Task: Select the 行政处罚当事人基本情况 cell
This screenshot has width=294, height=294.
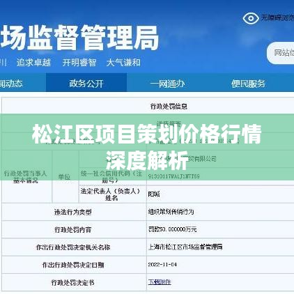Action: click(26, 177)
